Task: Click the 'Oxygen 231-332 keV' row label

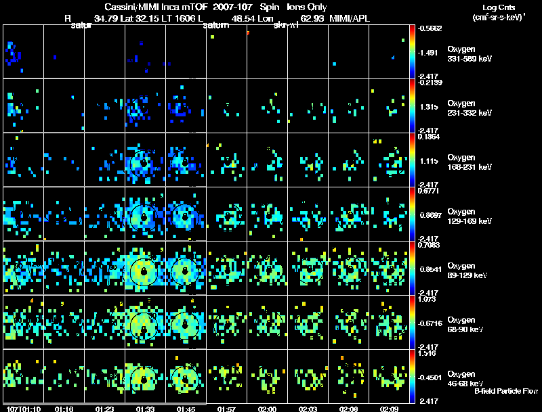Action: point(470,108)
